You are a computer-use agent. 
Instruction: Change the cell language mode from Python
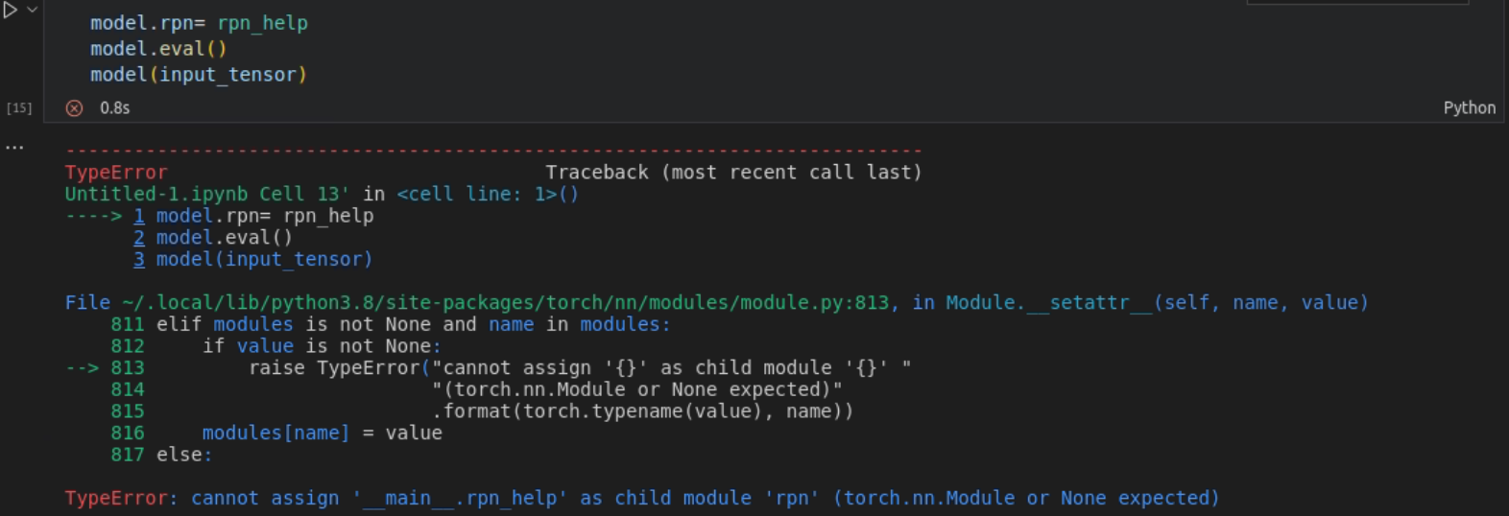1469,107
